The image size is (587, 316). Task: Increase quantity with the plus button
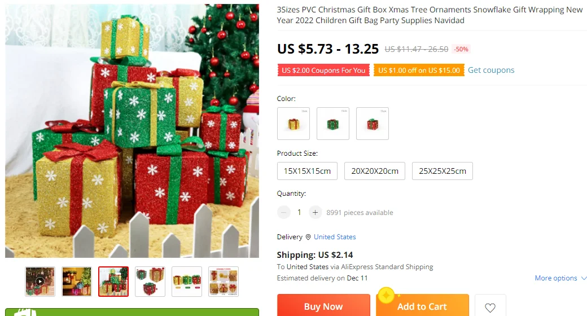pos(315,212)
